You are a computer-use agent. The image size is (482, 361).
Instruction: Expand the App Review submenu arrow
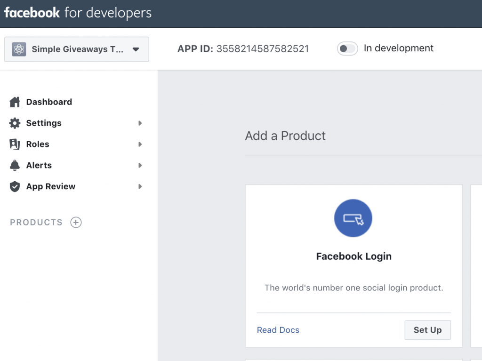coord(140,186)
